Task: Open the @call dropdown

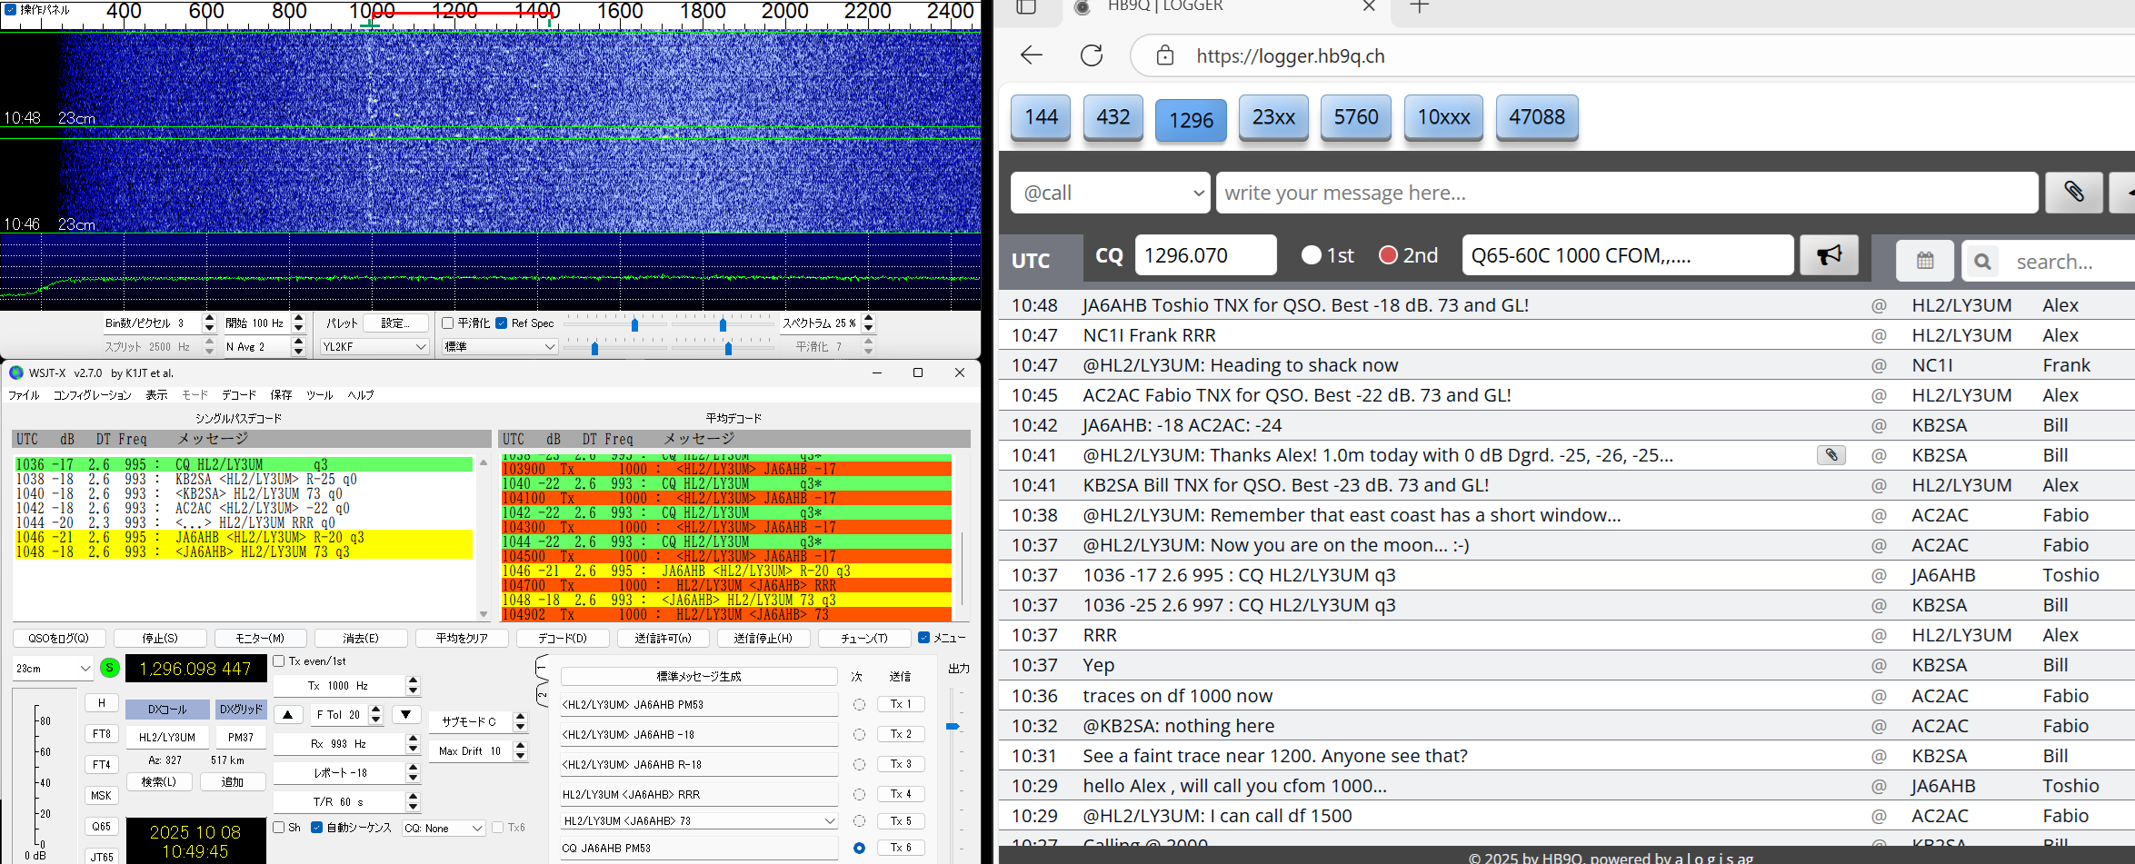Action: coord(1110,193)
